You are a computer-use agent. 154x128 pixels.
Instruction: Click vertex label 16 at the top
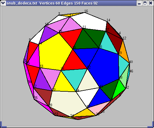86,11
